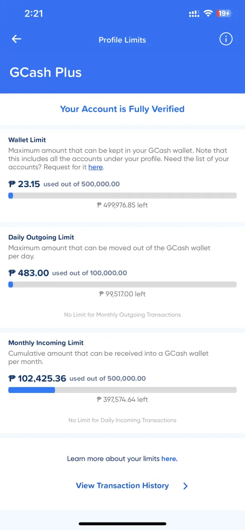Open the info icon in header
Screen dimensions: 245x530
[226, 39]
